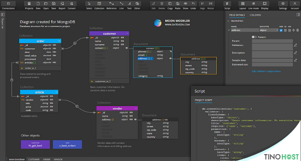The width and height of the screenshot is (301, 161).
Task: Collapse the address field row expander
Action: click(229, 30)
